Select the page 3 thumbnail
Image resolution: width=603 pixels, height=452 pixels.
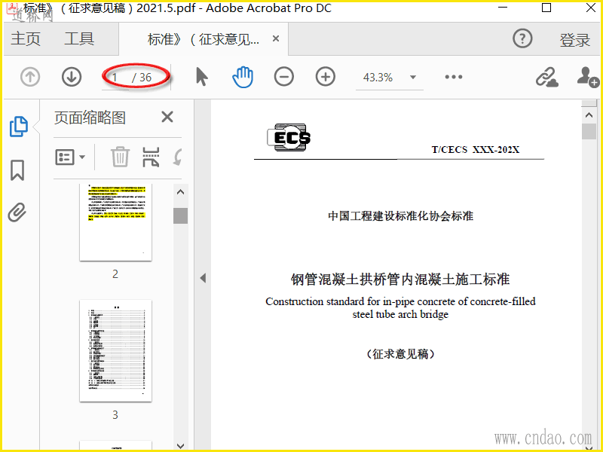coord(115,351)
